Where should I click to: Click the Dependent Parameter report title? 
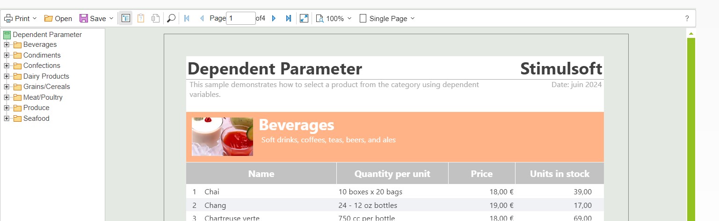tap(275, 69)
